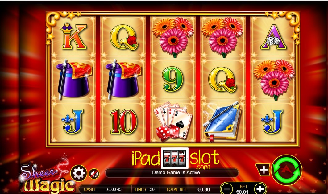Click the blue spell book symbol
This screenshot has width=328, height=194.
222,121
